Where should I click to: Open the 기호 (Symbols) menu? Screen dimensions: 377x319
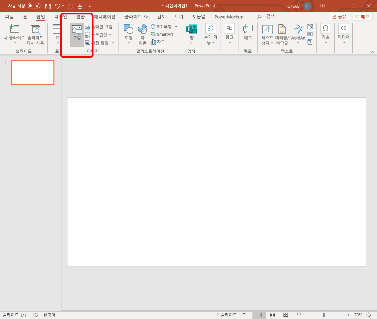(326, 34)
